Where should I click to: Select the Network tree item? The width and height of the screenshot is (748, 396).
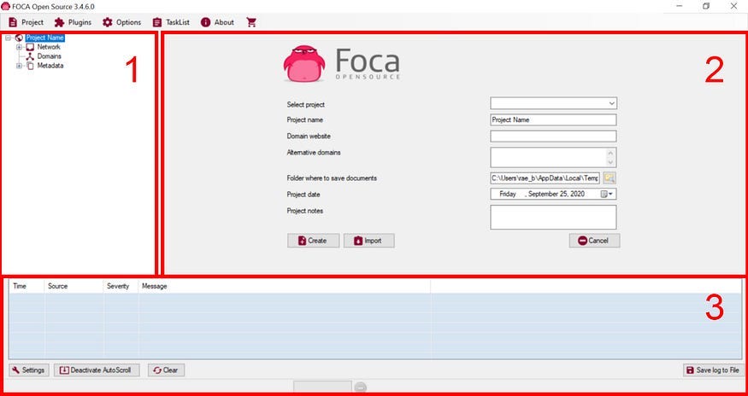point(49,47)
